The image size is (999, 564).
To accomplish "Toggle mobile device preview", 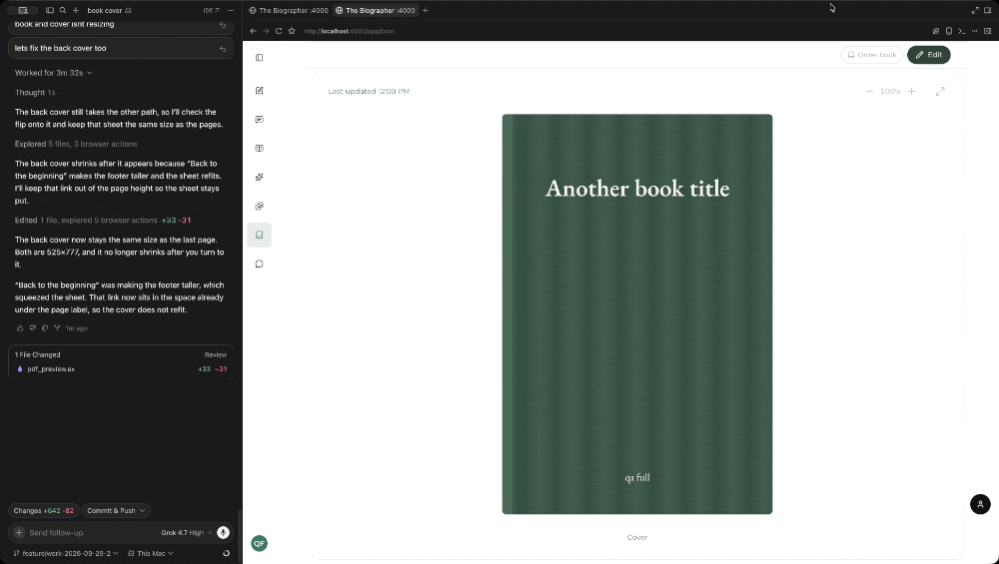I will [x=949, y=31].
